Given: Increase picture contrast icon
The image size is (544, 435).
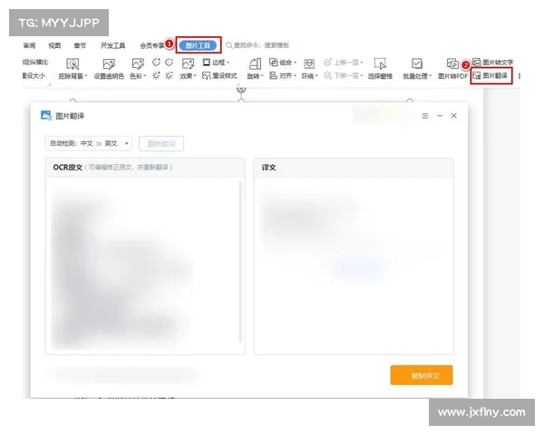Looking at the screenshot, I should [x=156, y=63].
